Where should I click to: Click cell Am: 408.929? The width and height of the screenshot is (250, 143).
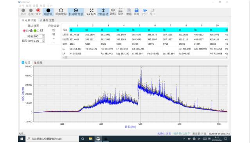pyautogui.click(x=200, y=49)
